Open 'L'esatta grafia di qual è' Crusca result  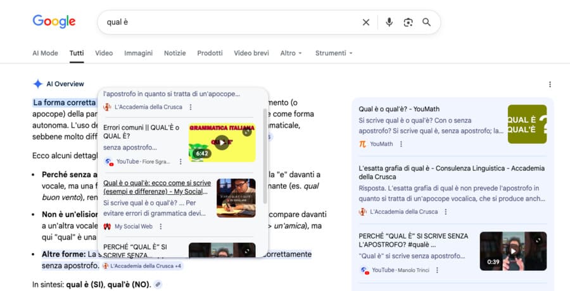click(x=452, y=173)
